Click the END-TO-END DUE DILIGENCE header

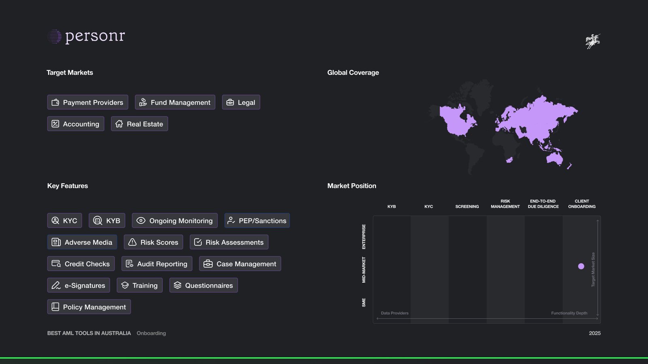[543, 204]
